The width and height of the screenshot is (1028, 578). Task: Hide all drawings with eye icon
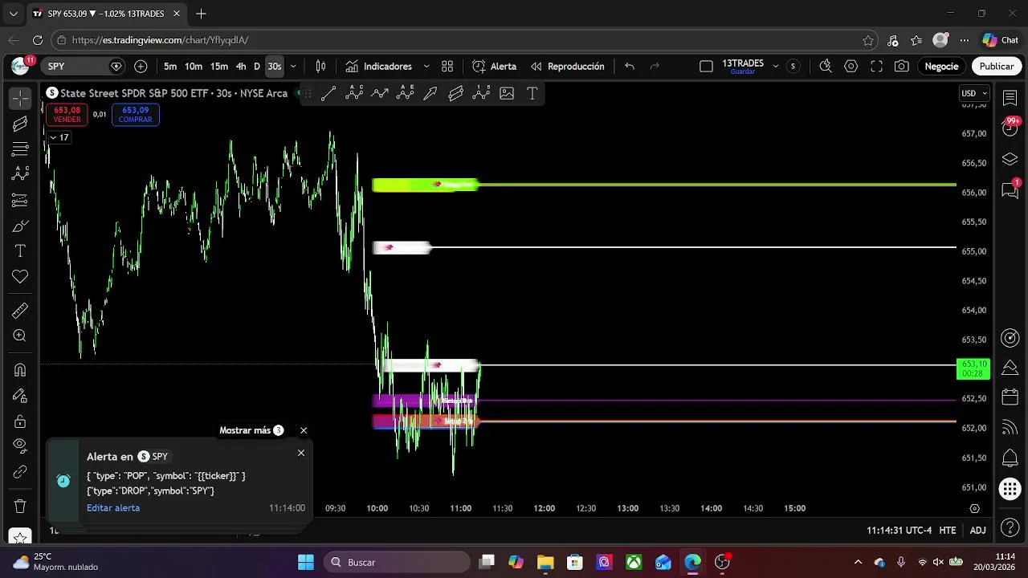[20, 446]
